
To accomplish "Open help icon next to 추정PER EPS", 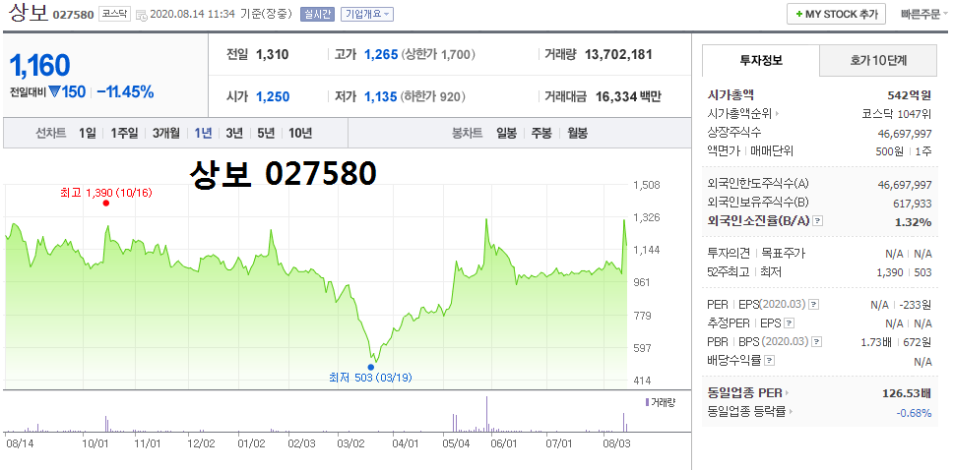I will click(x=789, y=323).
